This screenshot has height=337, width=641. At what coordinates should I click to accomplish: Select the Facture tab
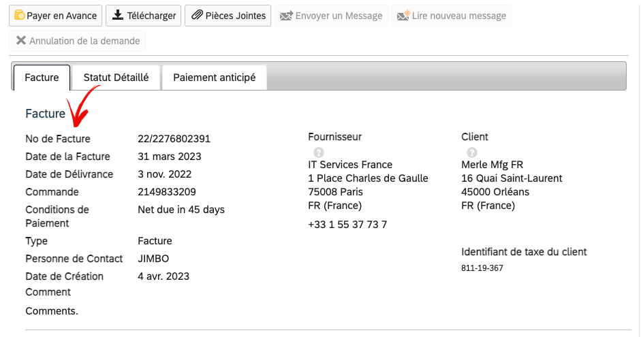point(42,78)
